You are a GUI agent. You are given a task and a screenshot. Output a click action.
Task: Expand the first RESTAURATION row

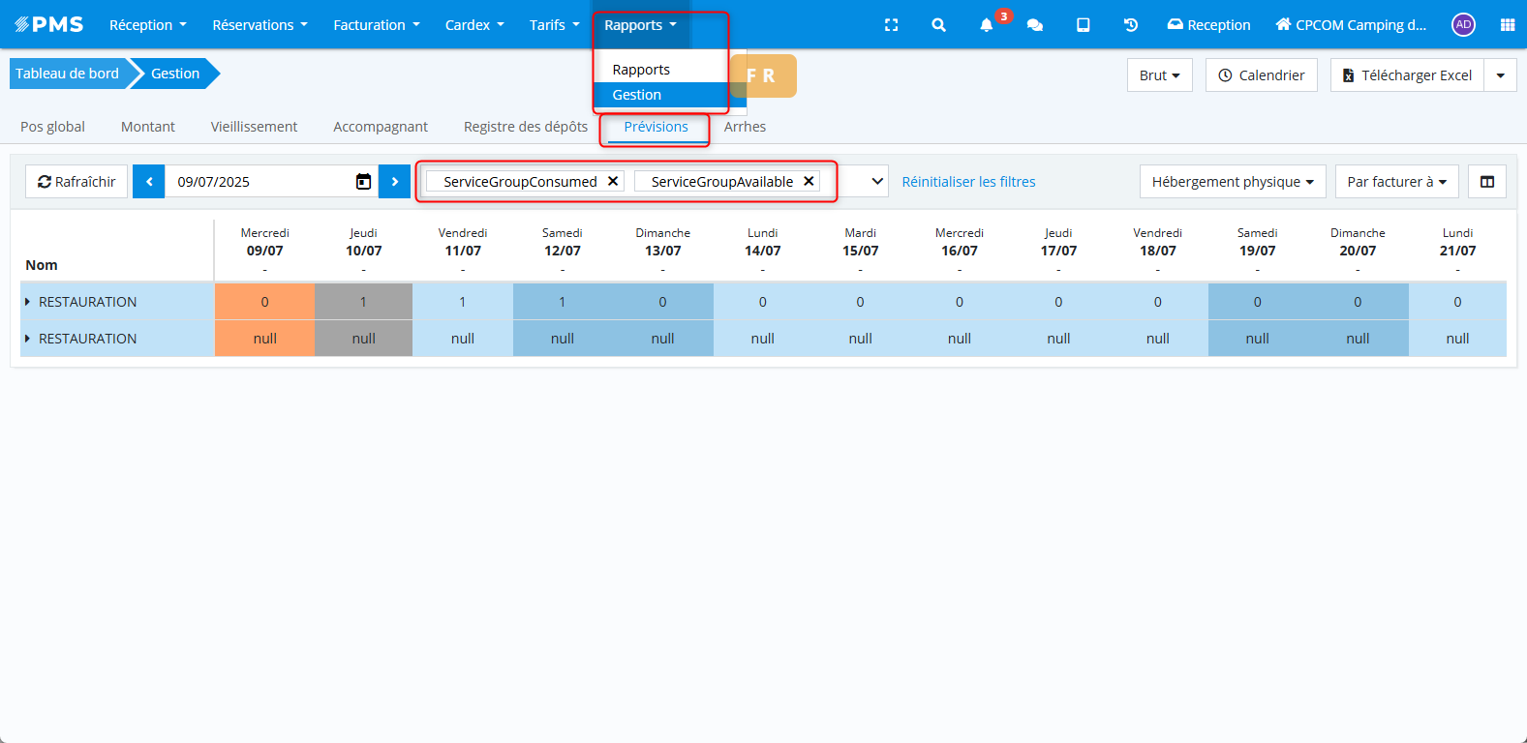click(x=27, y=302)
